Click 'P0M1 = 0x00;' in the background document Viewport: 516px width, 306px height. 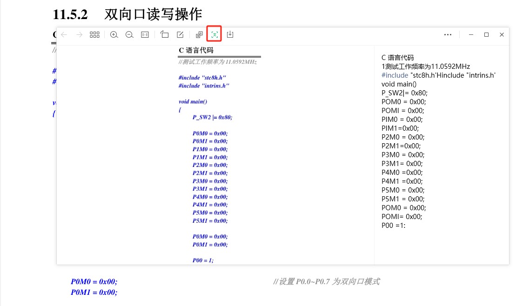tap(94, 292)
